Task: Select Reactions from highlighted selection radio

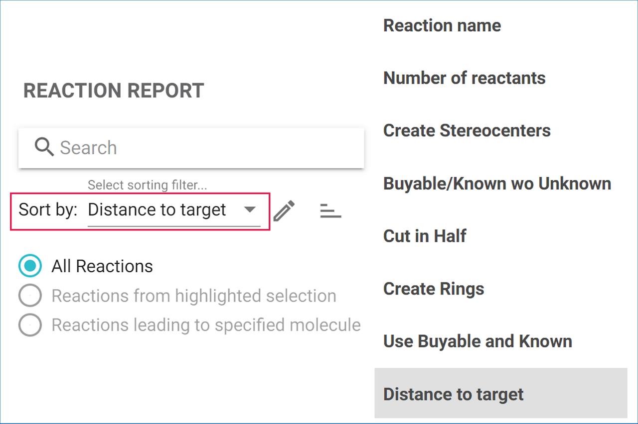Action: point(30,296)
